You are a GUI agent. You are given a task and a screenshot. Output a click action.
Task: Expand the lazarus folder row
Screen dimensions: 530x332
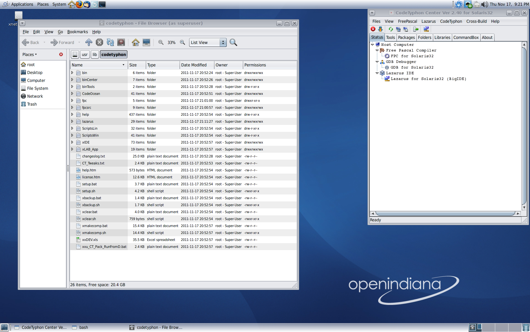pyautogui.click(x=72, y=121)
